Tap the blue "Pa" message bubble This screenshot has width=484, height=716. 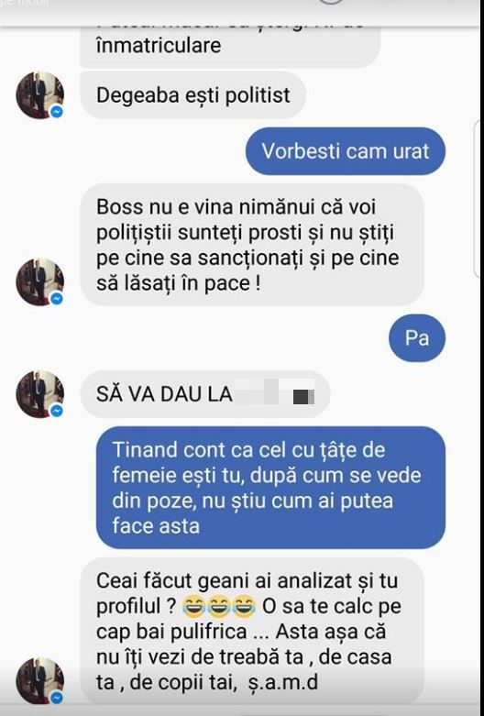pos(417,338)
